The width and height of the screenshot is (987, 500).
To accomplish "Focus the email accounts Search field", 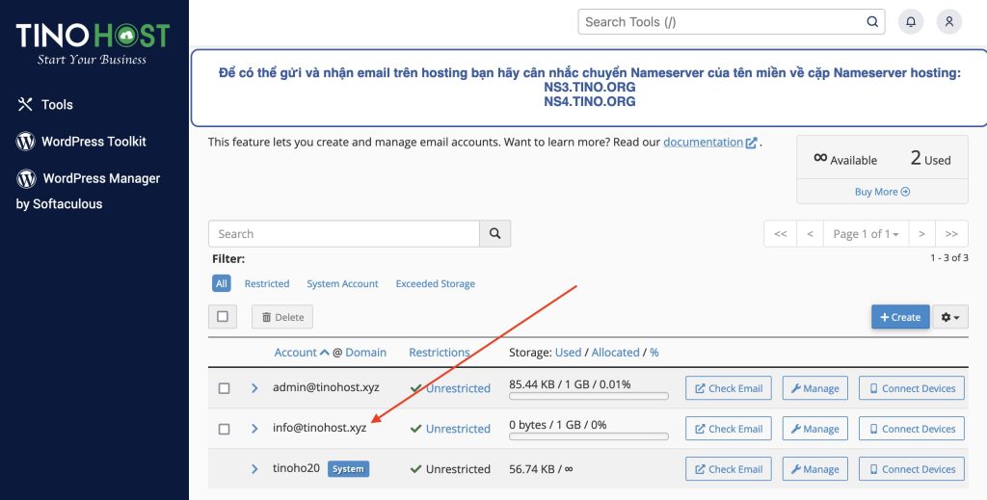I will tap(344, 233).
